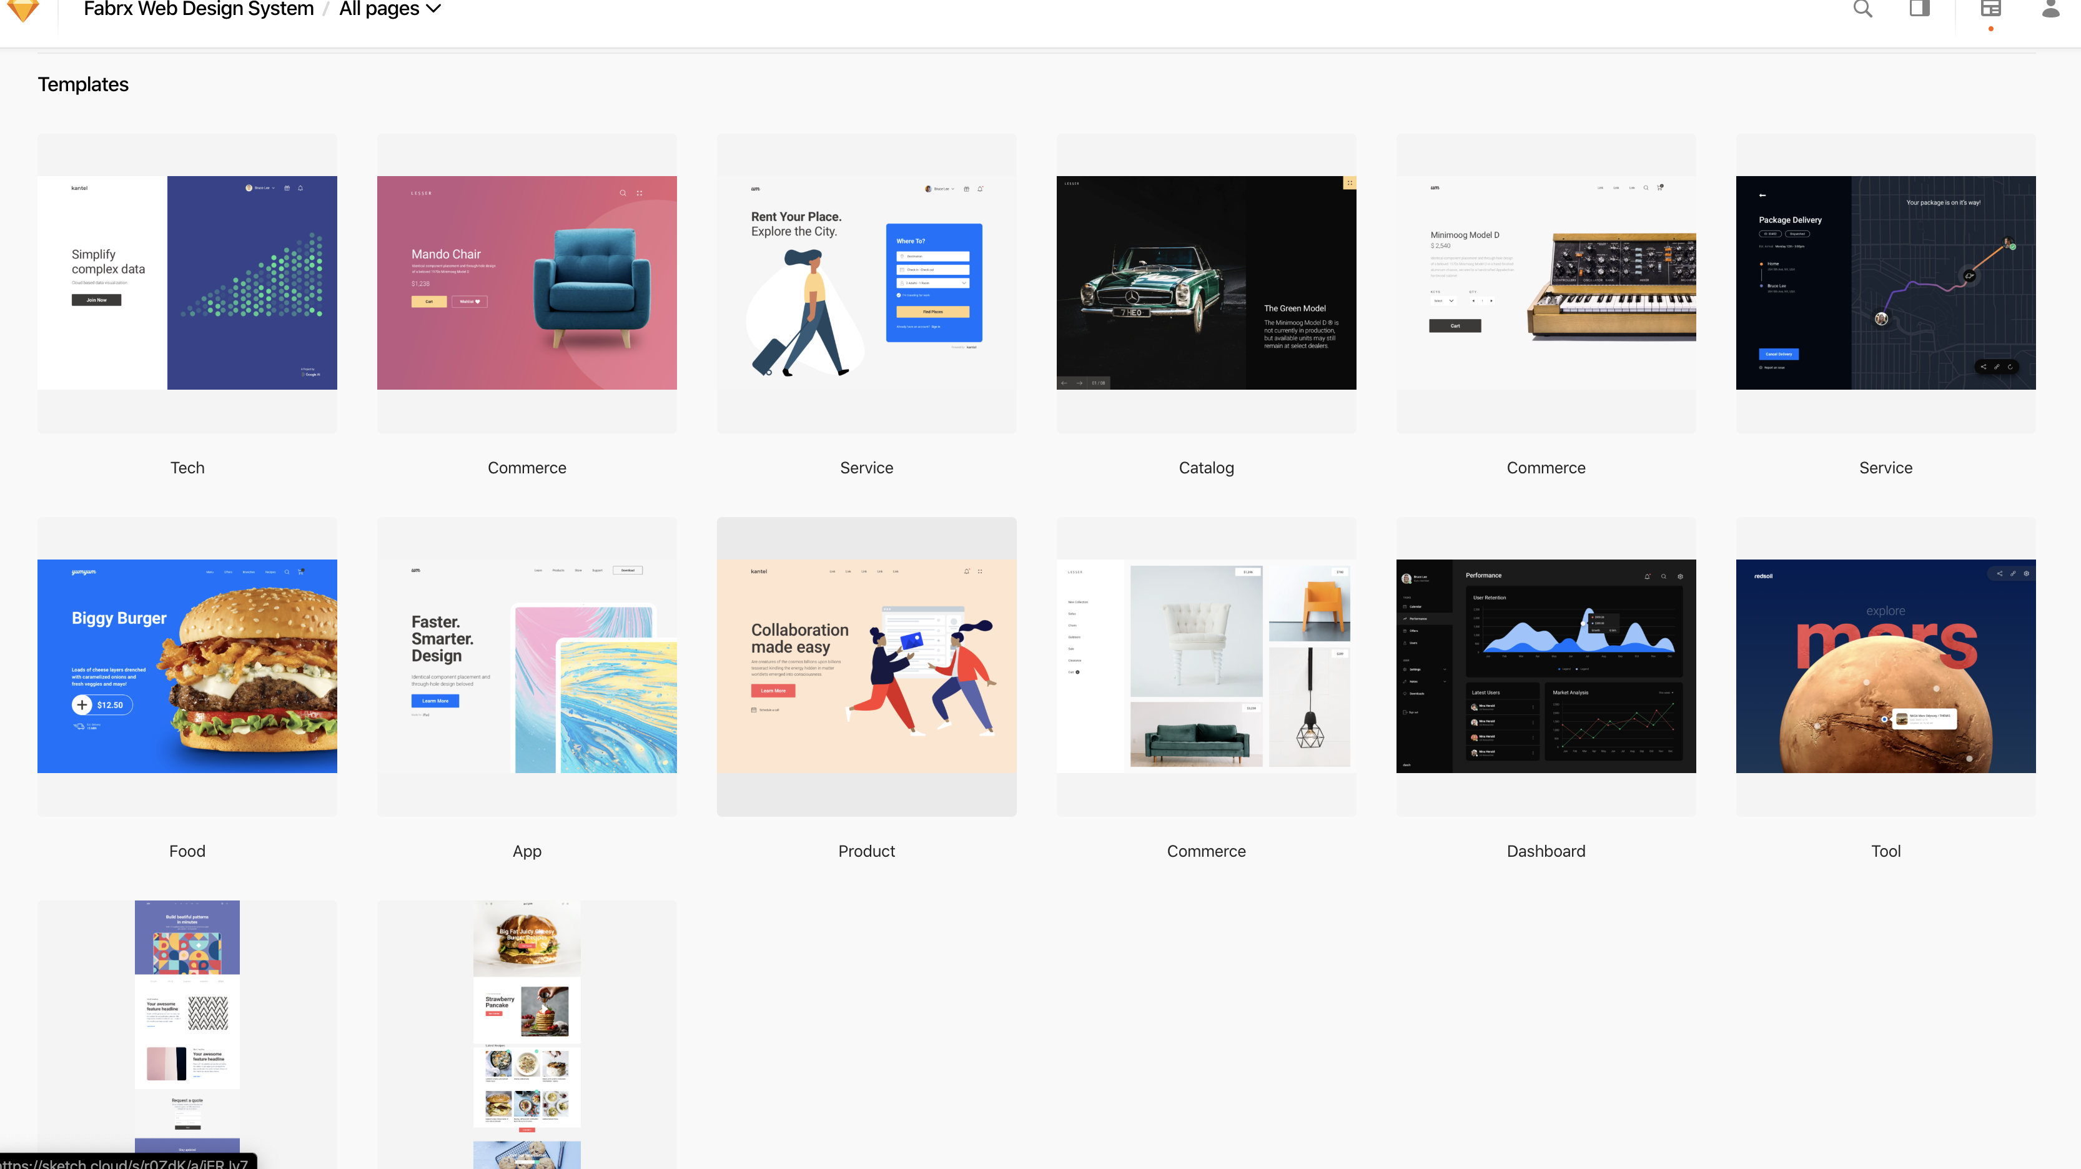
Task: Toggle the sidebar panel icon
Action: (x=1919, y=9)
